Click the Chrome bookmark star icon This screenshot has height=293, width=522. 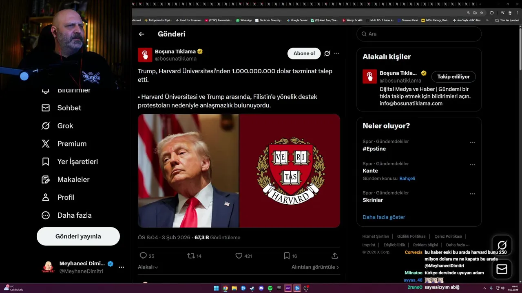click(x=482, y=13)
